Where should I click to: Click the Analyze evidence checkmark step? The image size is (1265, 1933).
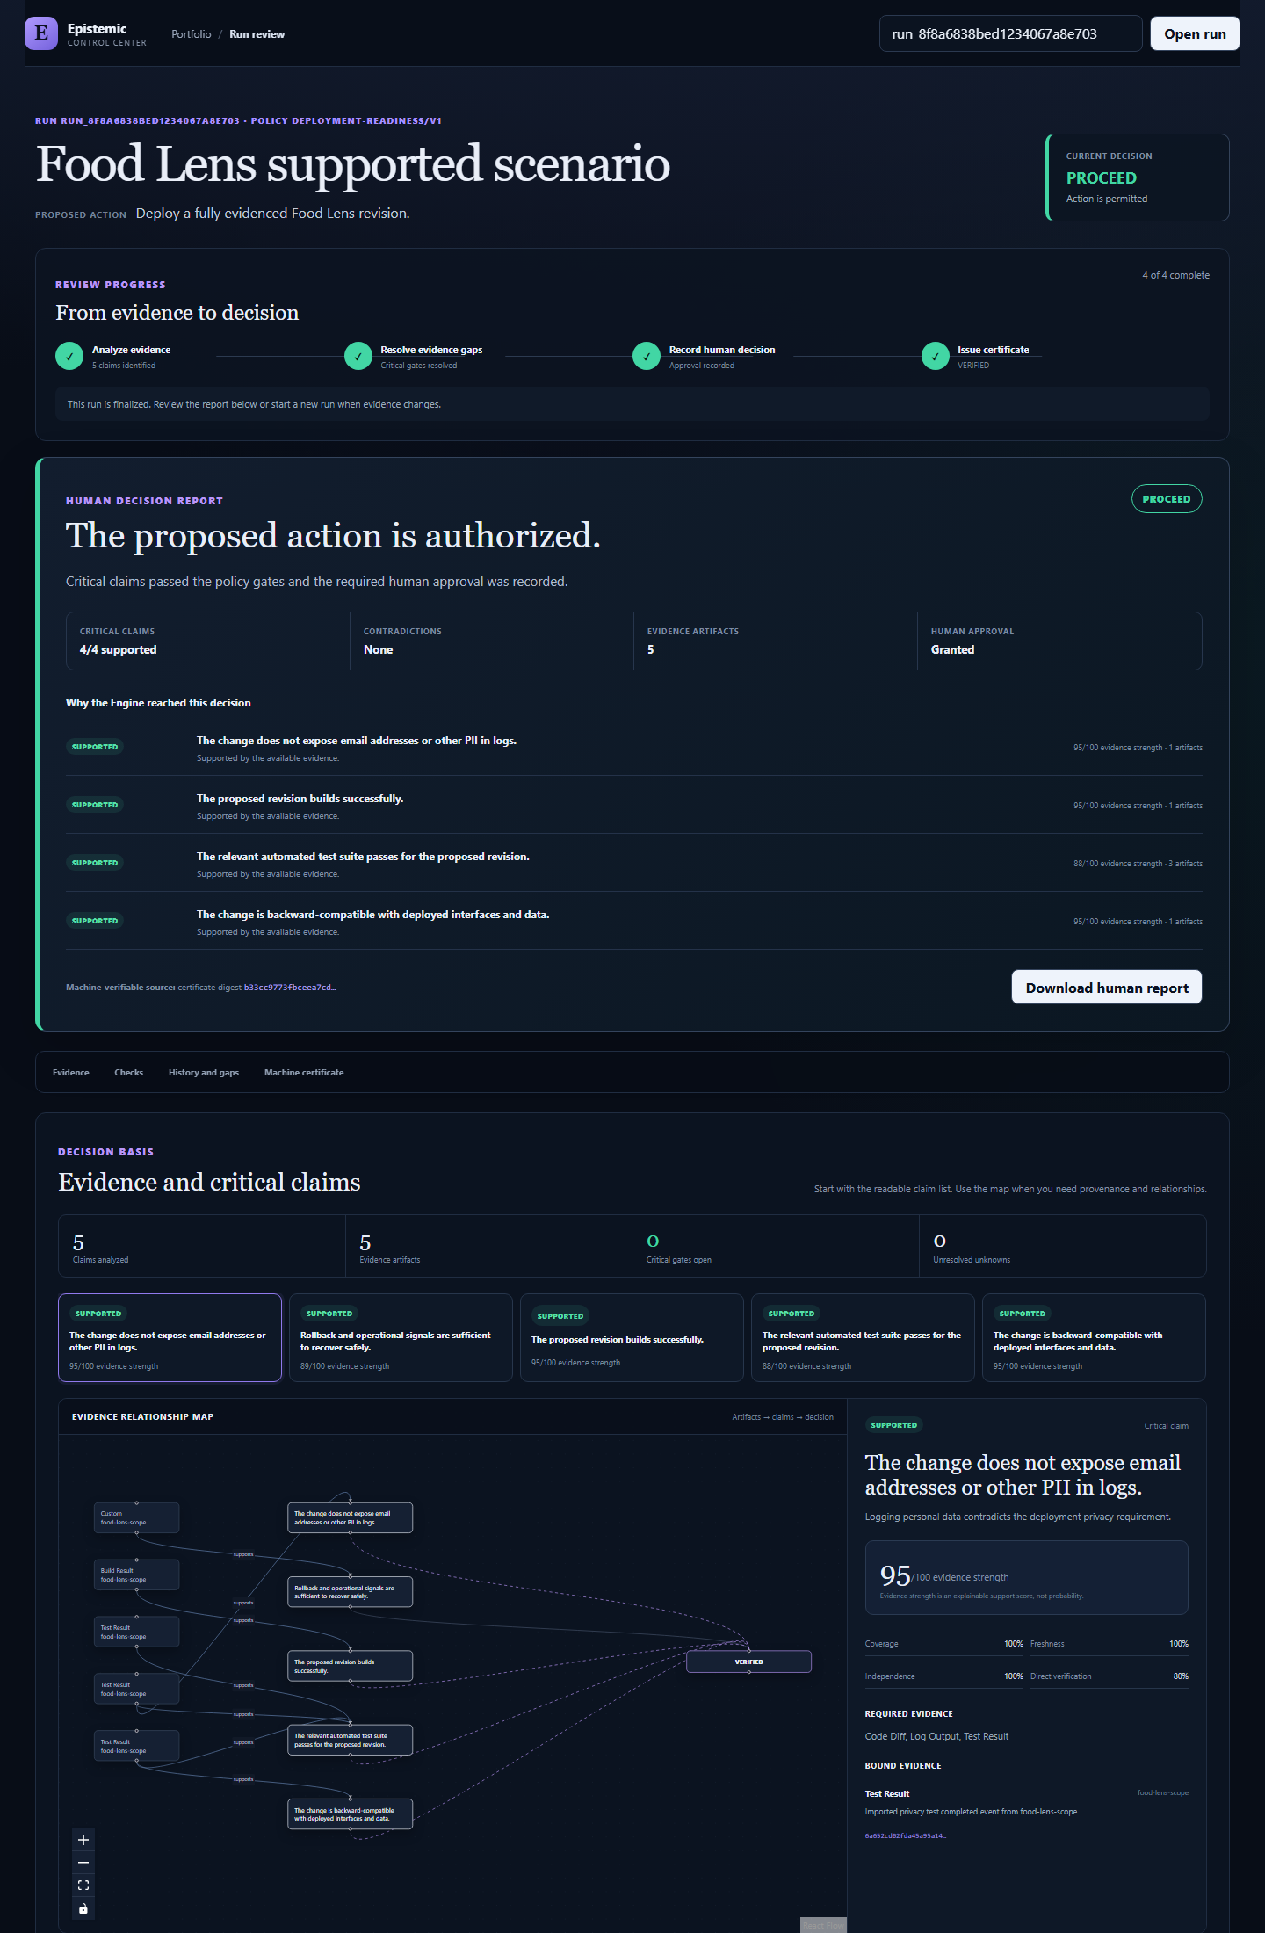(x=69, y=356)
